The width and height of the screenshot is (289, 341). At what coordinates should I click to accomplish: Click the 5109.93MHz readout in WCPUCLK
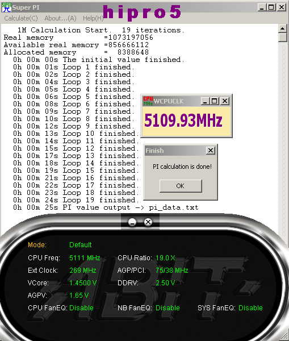coord(183,120)
